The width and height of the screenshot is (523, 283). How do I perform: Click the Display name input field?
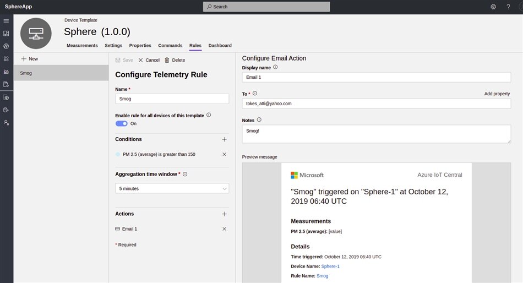376,78
